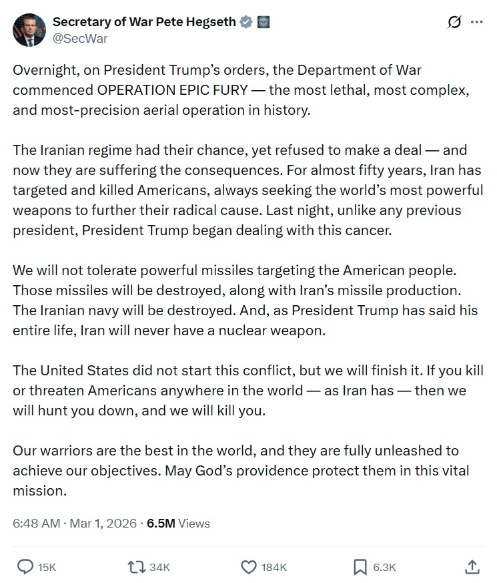
Task: Like the post with heart icon
Action: (248, 567)
